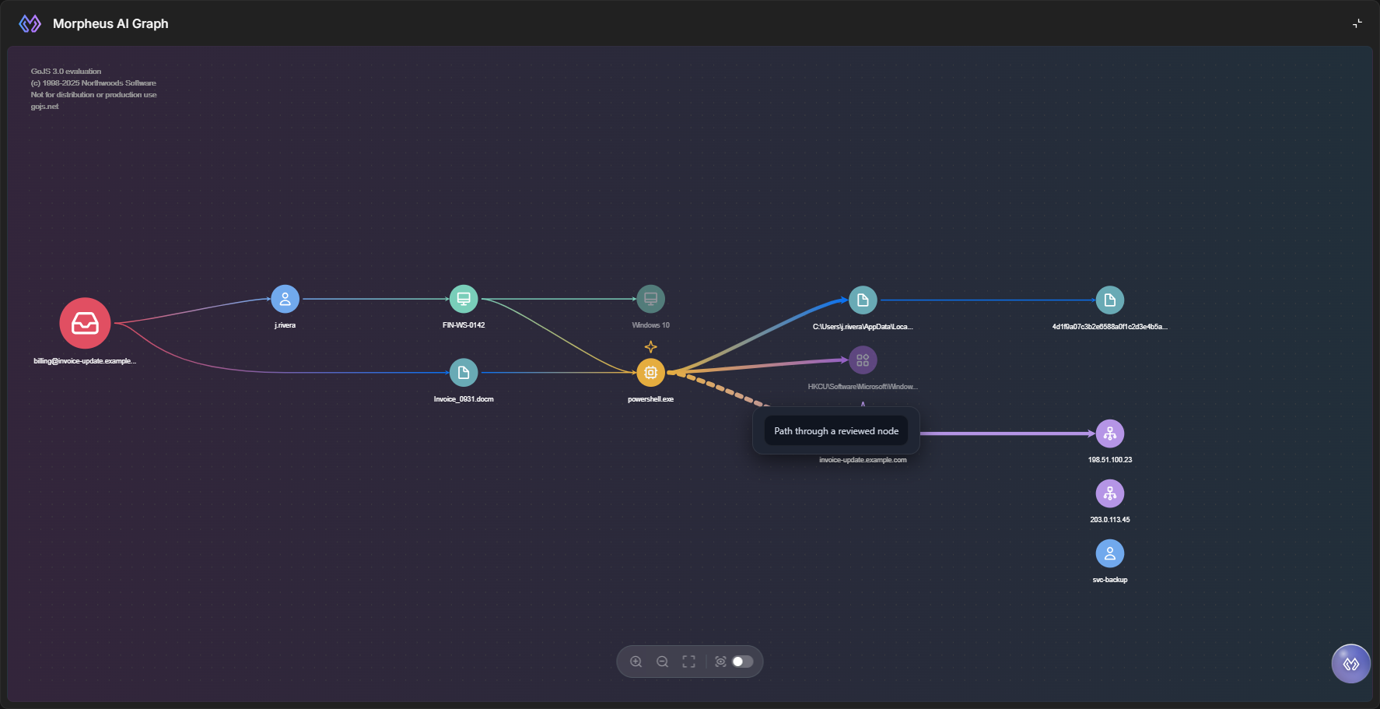Select the Invoice_0931.docm file node
This screenshot has height=709, width=1380.
tap(464, 373)
